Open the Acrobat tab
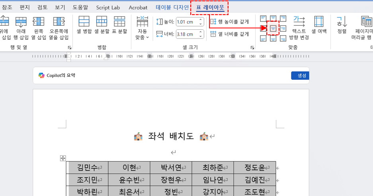 coord(138,8)
